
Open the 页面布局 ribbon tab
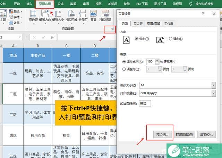[45, 4]
